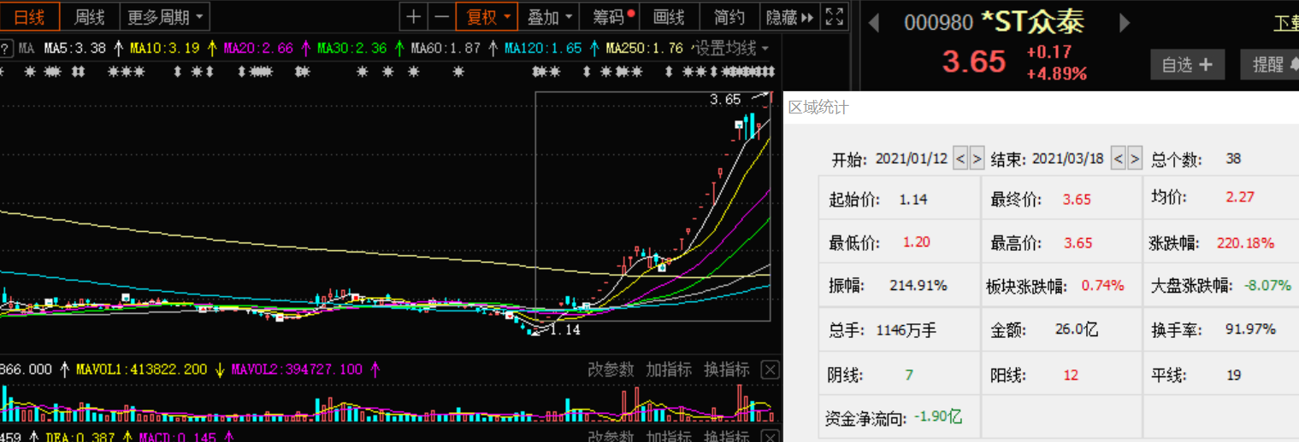Viewport: 1299px width, 442px height.
Task: Click the 资金净流向 -1.90亿 cell
Action: 900,417
